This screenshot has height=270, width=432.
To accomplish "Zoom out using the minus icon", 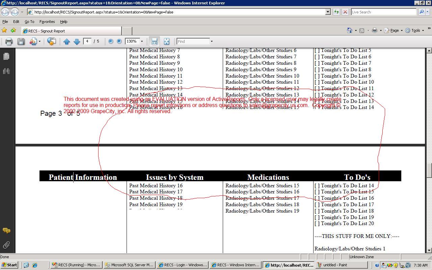I will [x=111, y=41].
